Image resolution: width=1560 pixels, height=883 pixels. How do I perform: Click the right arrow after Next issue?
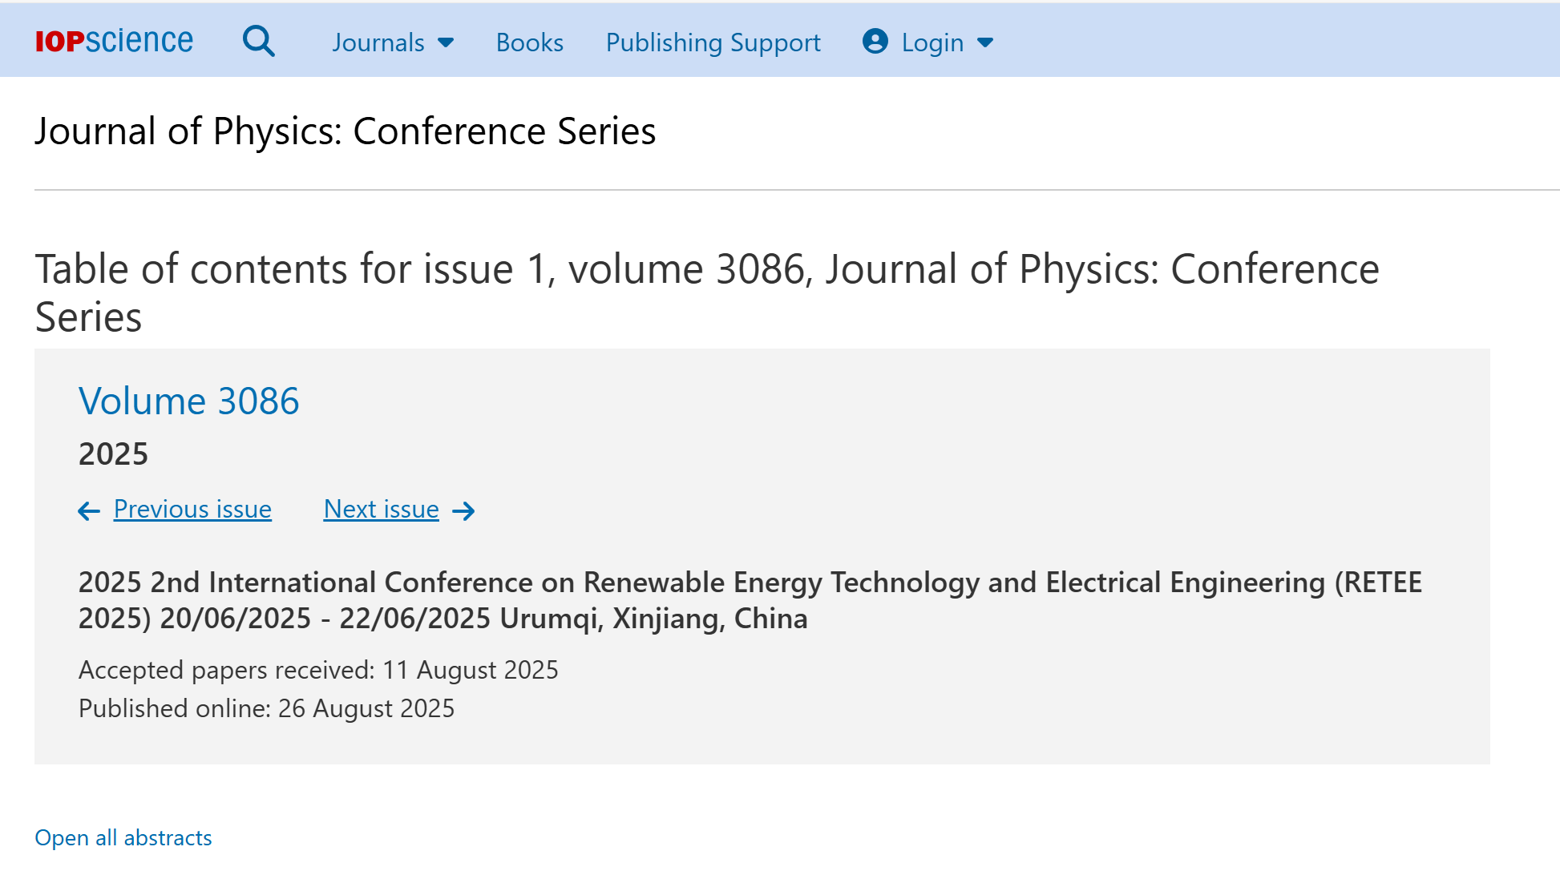[463, 510]
